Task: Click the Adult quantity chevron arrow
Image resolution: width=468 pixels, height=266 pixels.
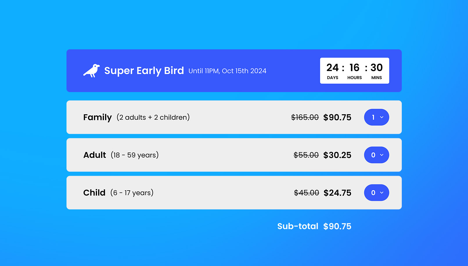Action: pyautogui.click(x=382, y=155)
